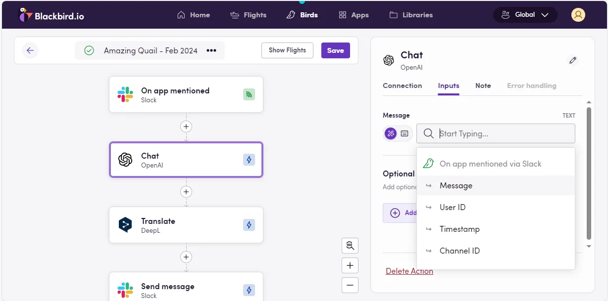
Task: Click the trigger icon on On app mentioned
Action: point(249,94)
